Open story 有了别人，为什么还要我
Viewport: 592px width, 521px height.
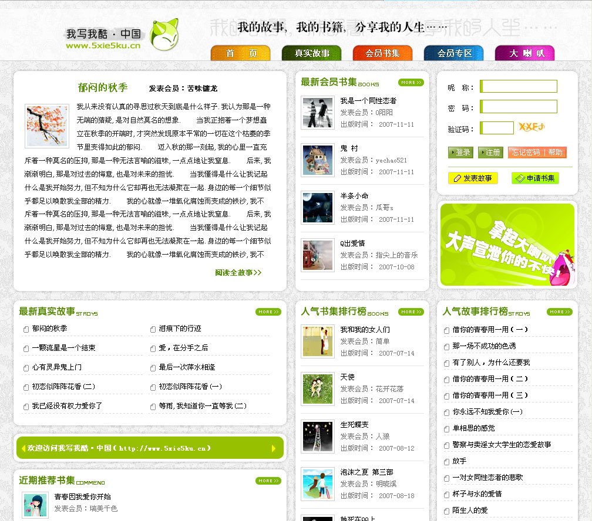pos(491,363)
